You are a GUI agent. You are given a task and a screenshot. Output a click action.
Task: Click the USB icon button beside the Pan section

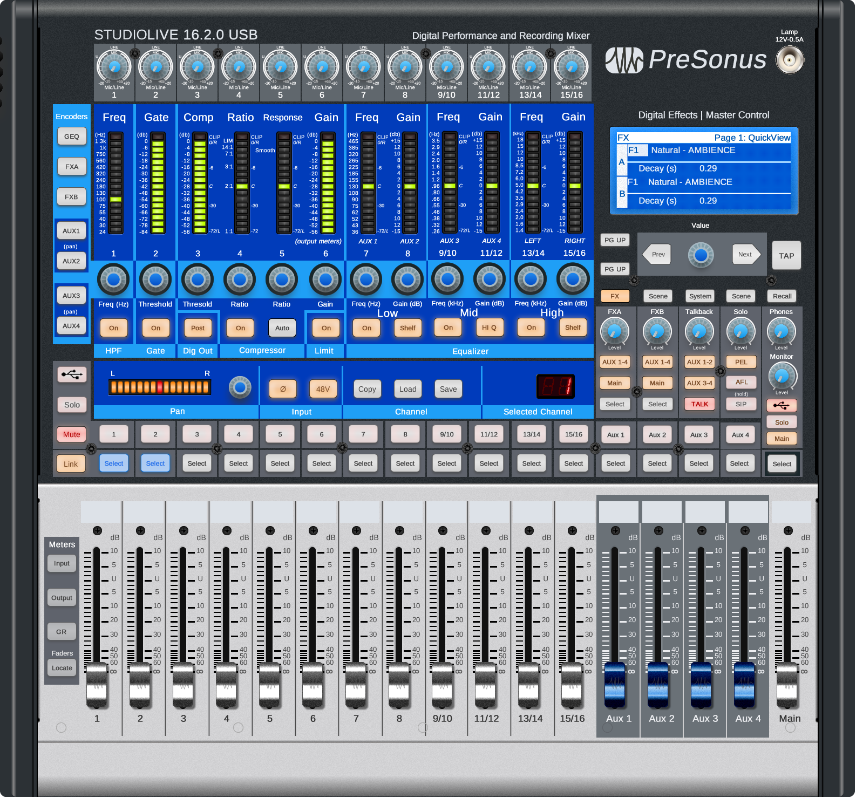[72, 374]
